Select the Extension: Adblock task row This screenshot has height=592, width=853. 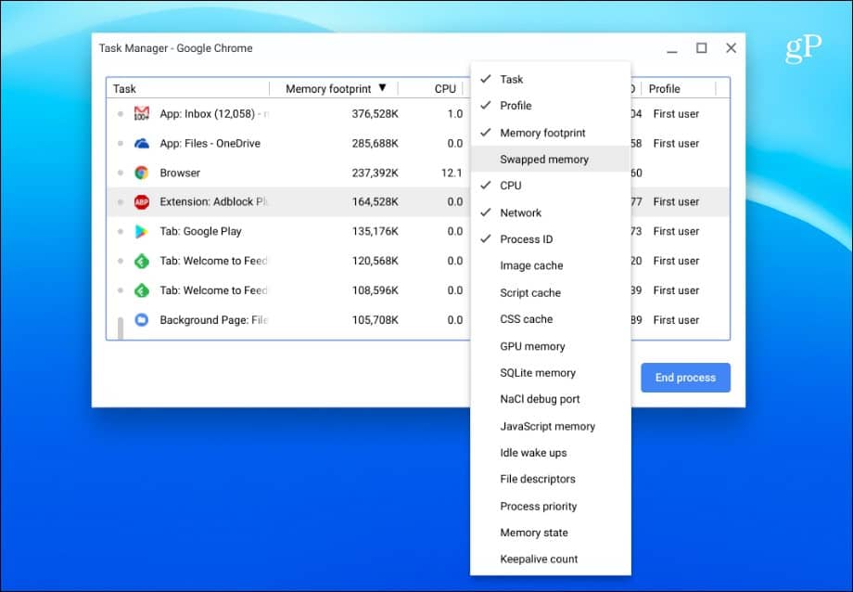click(288, 202)
